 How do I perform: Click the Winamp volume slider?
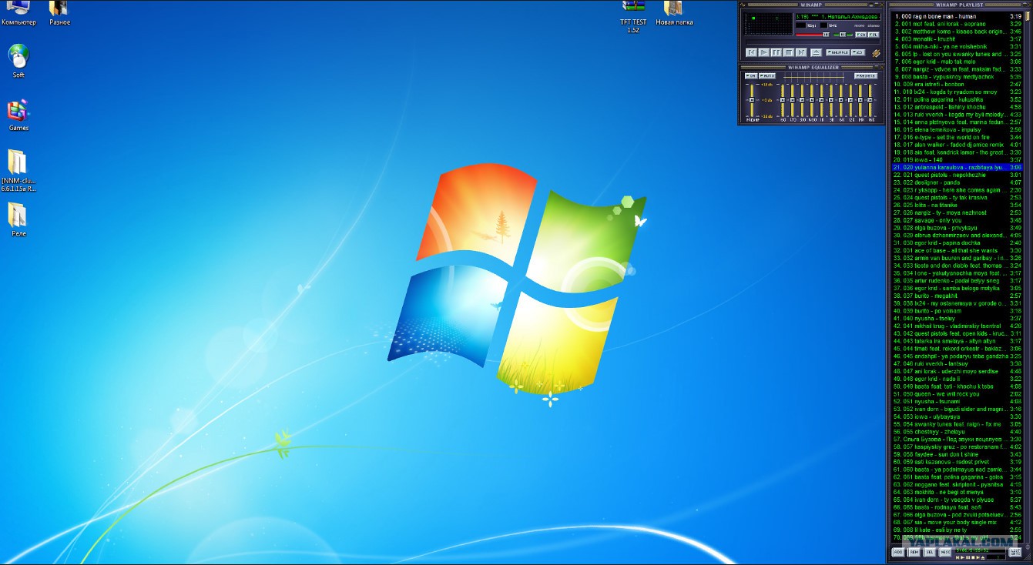tap(813, 35)
